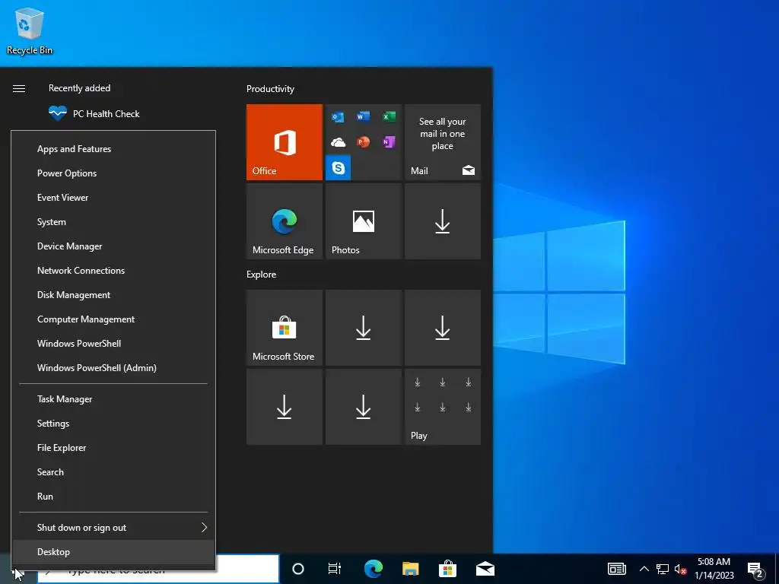Image resolution: width=779 pixels, height=584 pixels.
Task: Open Word icon in the Office apps tile
Action: (x=363, y=116)
